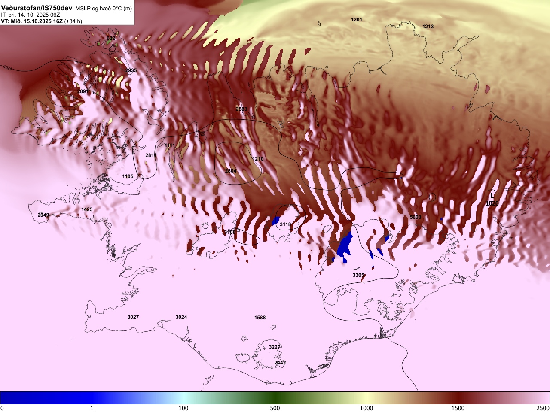This screenshot has height=412, width=550.
Task: Select the 3118 value label
Action: click(285, 224)
